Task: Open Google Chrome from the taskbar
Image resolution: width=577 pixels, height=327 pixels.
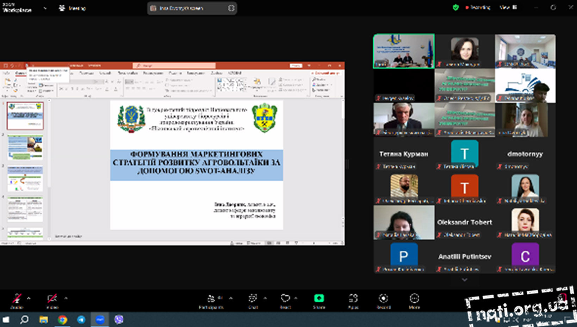Action: click(63, 320)
